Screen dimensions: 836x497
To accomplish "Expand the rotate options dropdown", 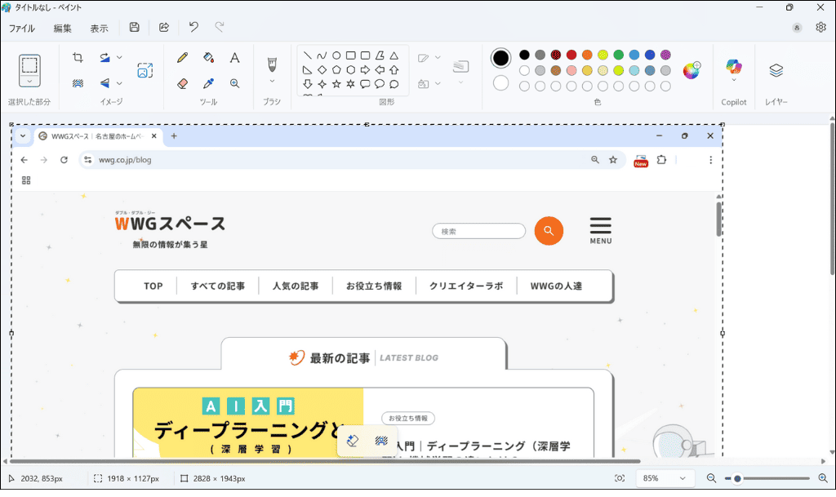I will [118, 57].
